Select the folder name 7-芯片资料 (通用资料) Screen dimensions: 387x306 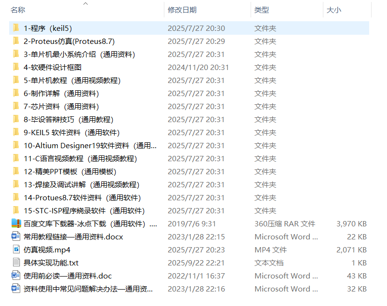coord(61,107)
